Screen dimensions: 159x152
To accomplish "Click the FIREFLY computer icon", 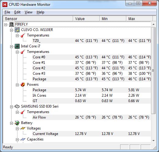I will [12, 24].
